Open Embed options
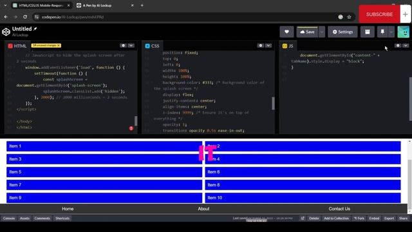The image size is (412, 232). pos(374,218)
